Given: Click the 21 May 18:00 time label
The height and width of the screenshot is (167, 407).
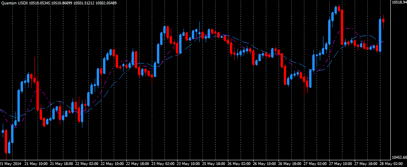Looking at the screenshot, I should coord(61,163).
